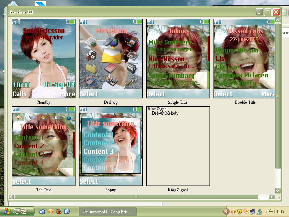Image resolution: width=289 pixels, height=217 pixels.
Task: Minimize the Preview All window
Action: [259, 12]
